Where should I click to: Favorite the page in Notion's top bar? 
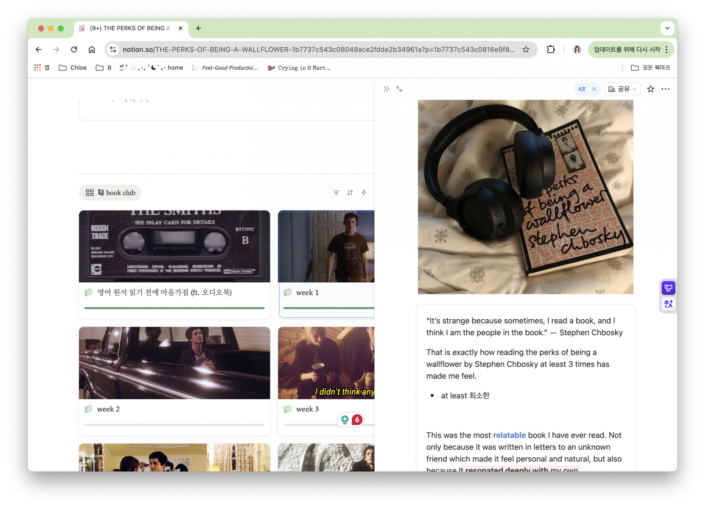651,89
